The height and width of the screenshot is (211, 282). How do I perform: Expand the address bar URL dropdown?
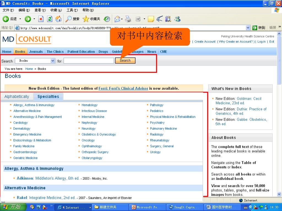pyautogui.click(x=248, y=28)
